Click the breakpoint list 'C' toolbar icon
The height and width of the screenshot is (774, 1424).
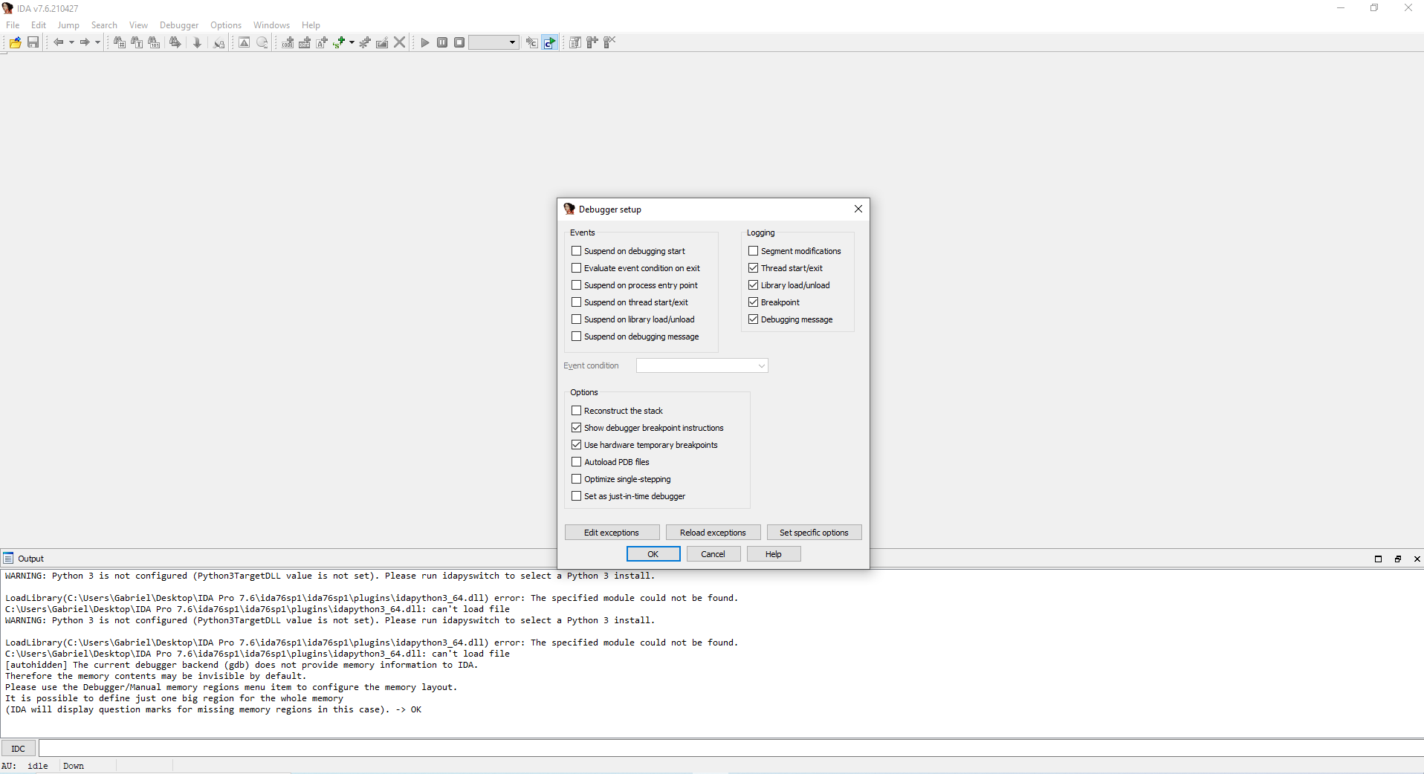click(532, 42)
